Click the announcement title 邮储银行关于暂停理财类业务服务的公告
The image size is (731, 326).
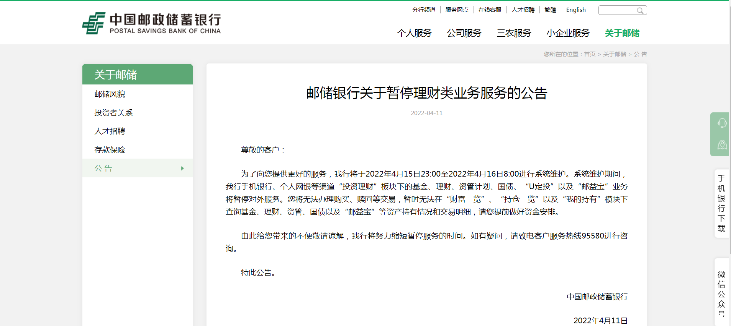[x=427, y=93]
